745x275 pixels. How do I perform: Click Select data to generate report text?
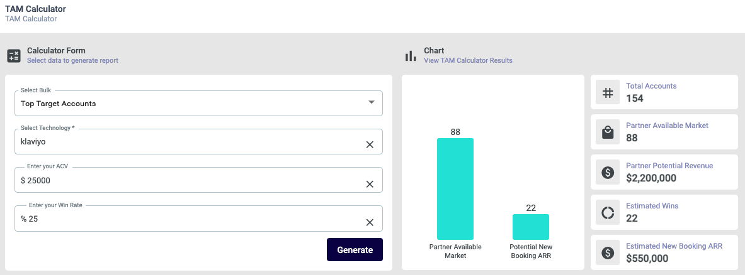click(x=72, y=61)
